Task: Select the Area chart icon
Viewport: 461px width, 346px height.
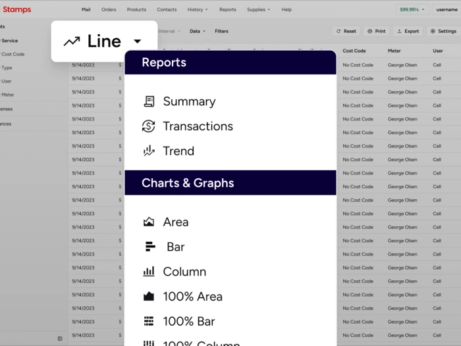Action: tap(149, 222)
